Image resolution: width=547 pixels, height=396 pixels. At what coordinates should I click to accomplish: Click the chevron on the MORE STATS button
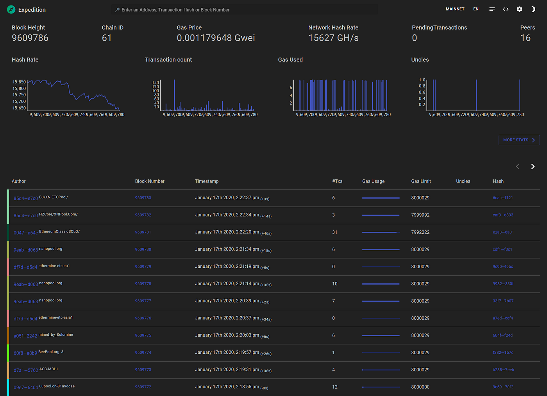pos(533,140)
